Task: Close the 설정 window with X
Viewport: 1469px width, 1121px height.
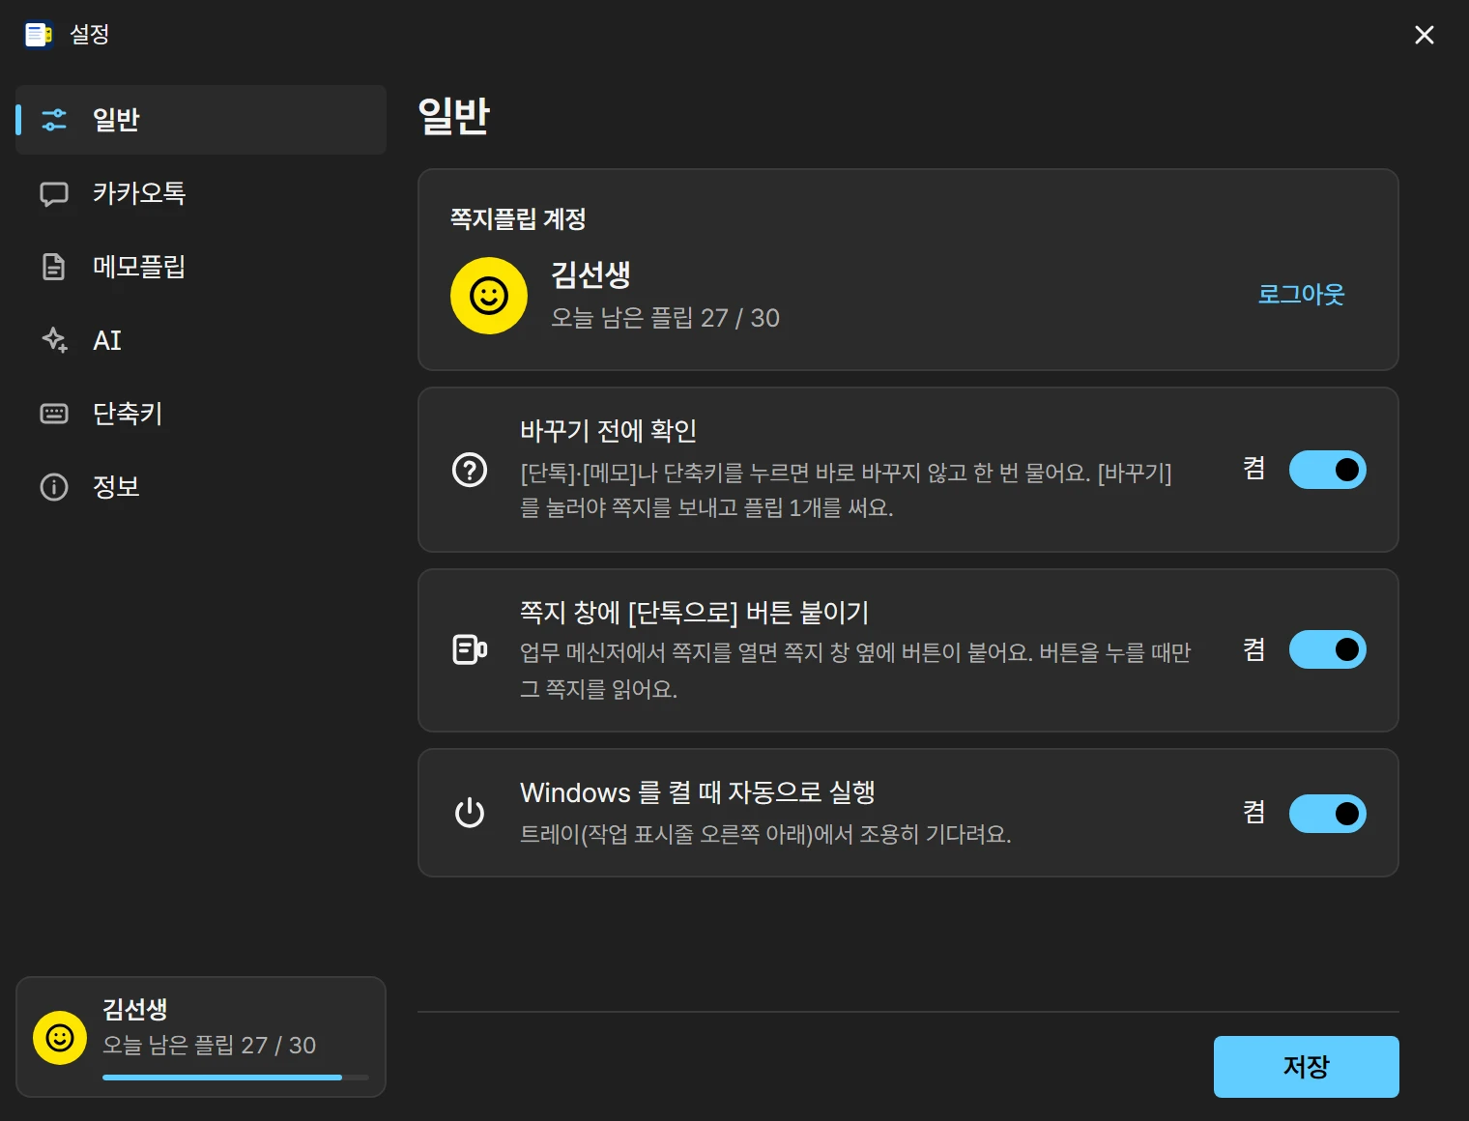Action: click(1425, 35)
